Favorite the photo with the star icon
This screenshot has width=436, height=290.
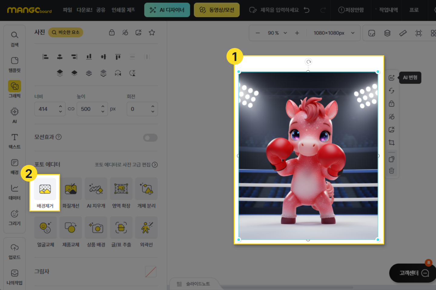[x=152, y=32]
